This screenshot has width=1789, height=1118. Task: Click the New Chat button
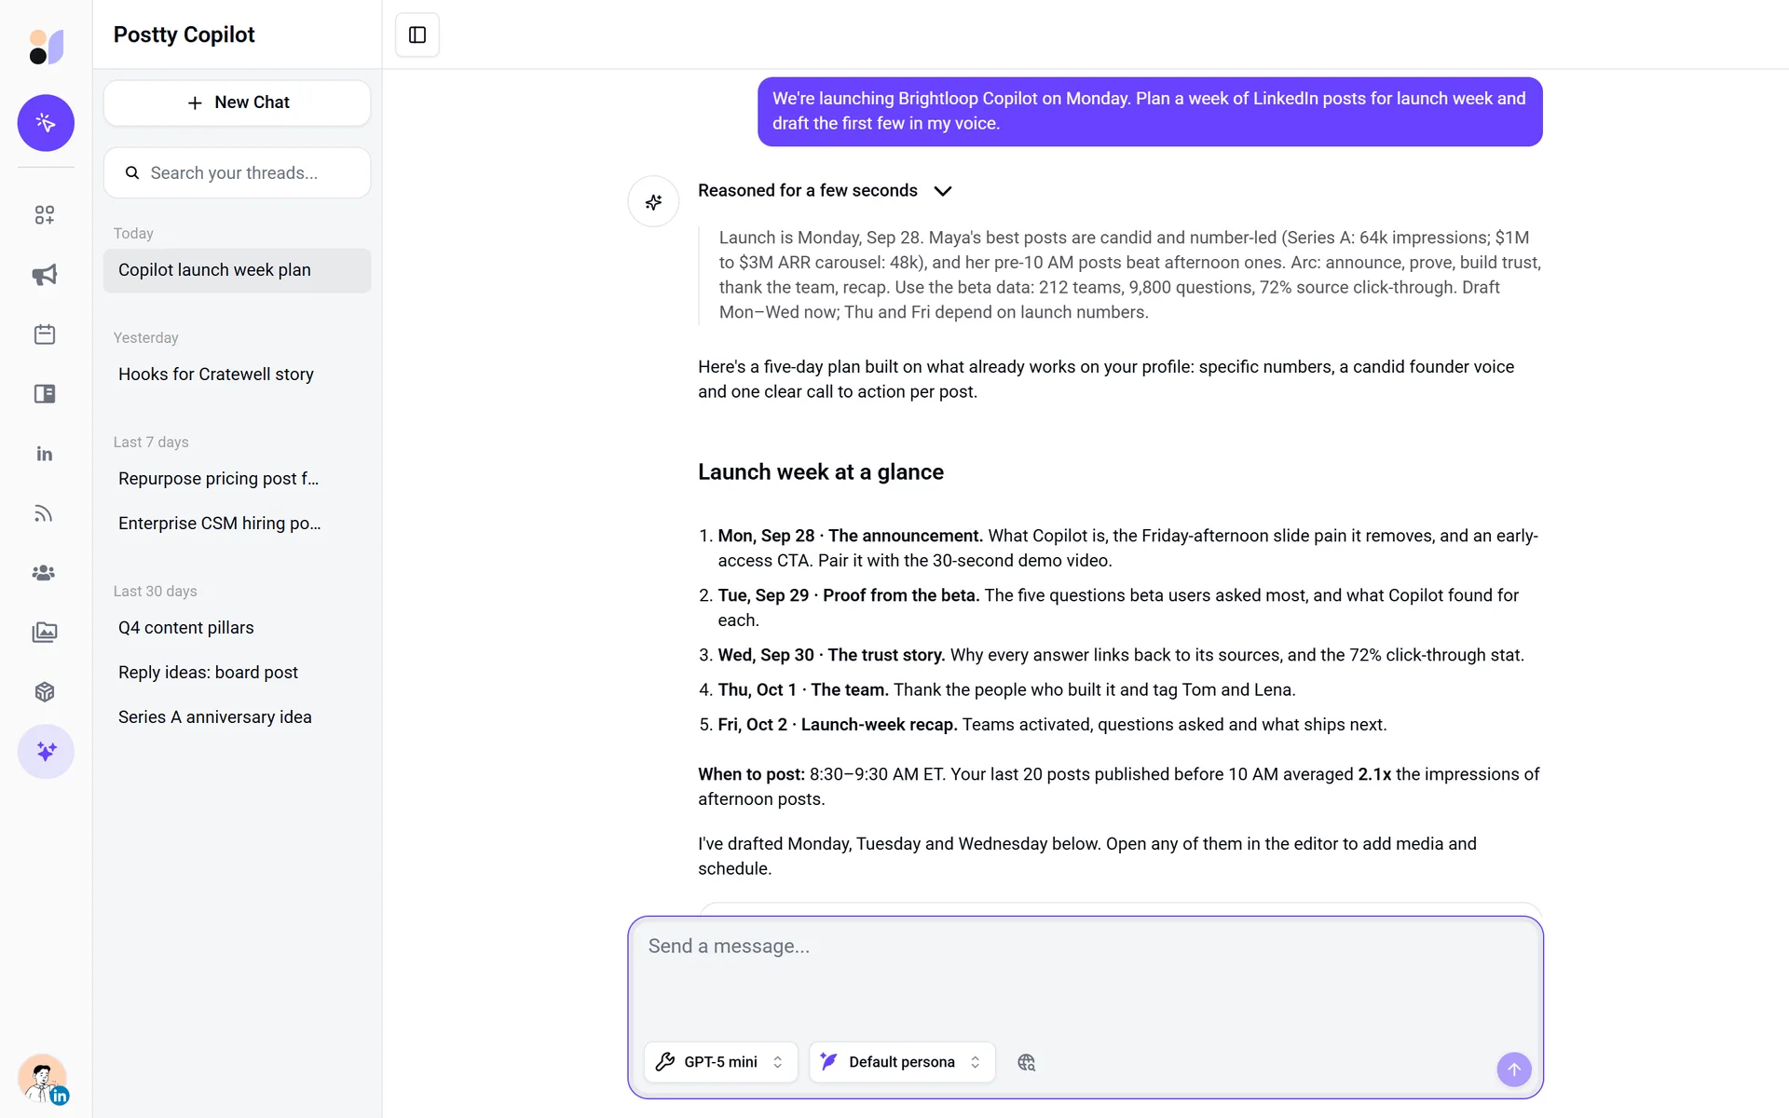237,102
